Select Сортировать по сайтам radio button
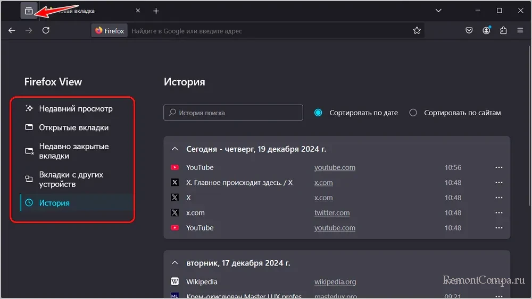 click(413, 113)
